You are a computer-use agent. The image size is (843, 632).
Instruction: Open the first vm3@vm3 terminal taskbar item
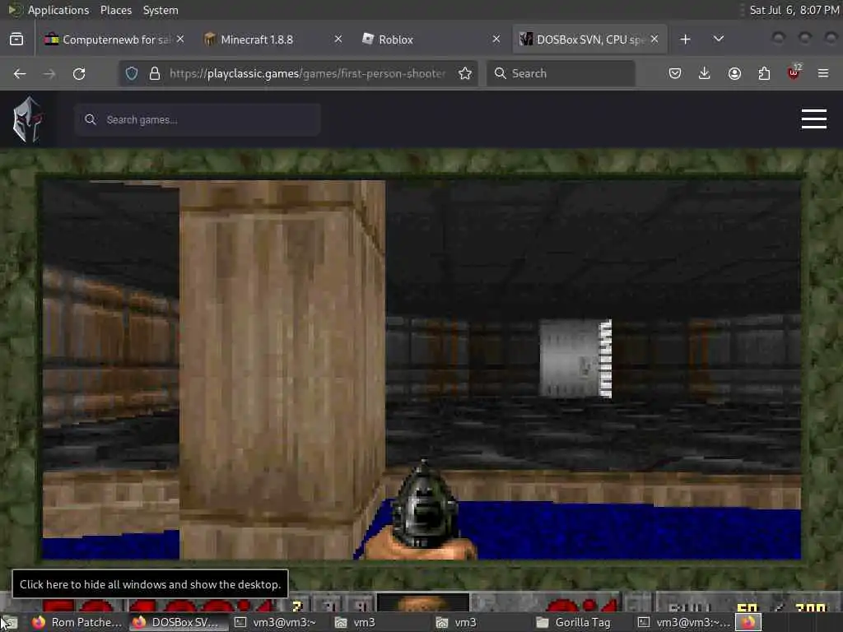[x=277, y=622]
